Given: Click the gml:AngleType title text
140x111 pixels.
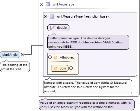Looking at the screenshot, I should 63,5.
